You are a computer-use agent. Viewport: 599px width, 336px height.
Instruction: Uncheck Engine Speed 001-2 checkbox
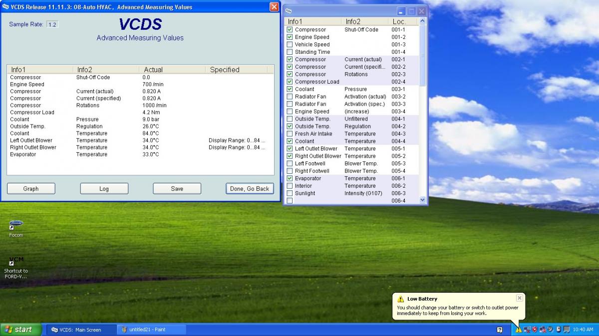290,37
